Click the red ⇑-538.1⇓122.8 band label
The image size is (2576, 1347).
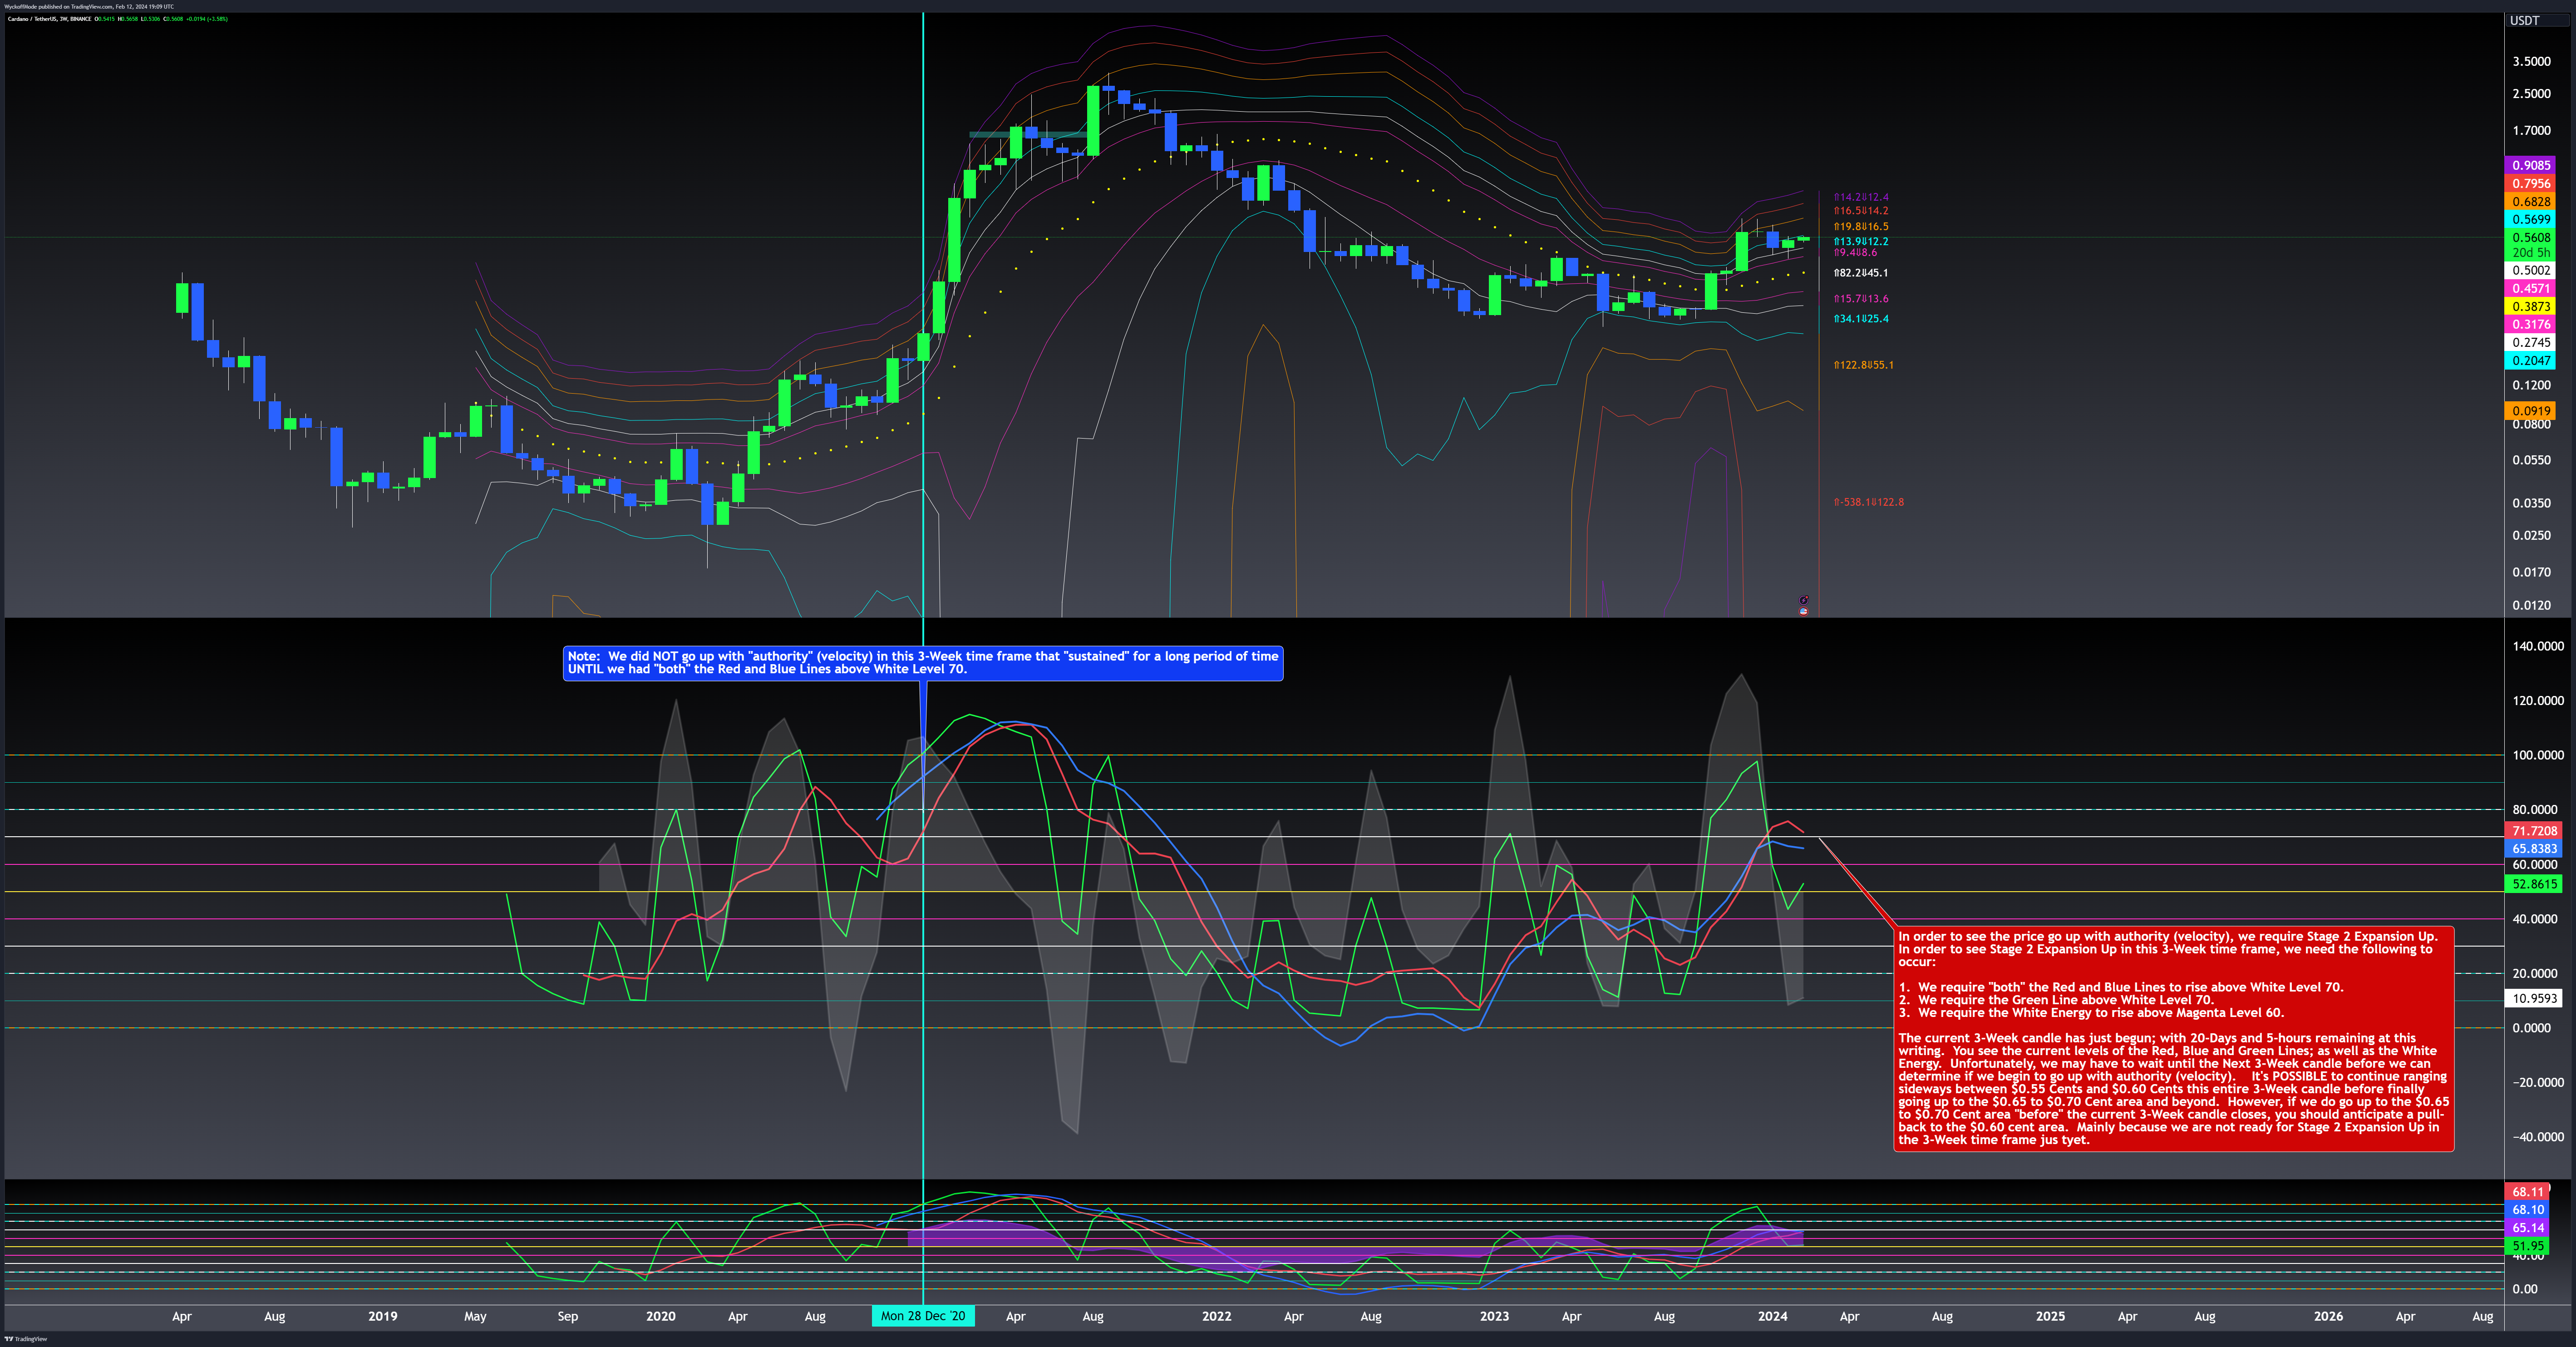point(1869,502)
